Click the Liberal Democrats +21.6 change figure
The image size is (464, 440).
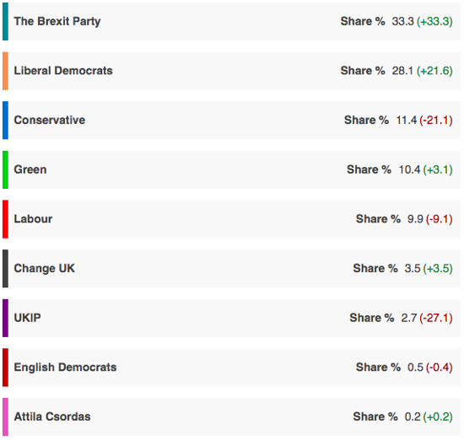pyautogui.click(x=434, y=71)
